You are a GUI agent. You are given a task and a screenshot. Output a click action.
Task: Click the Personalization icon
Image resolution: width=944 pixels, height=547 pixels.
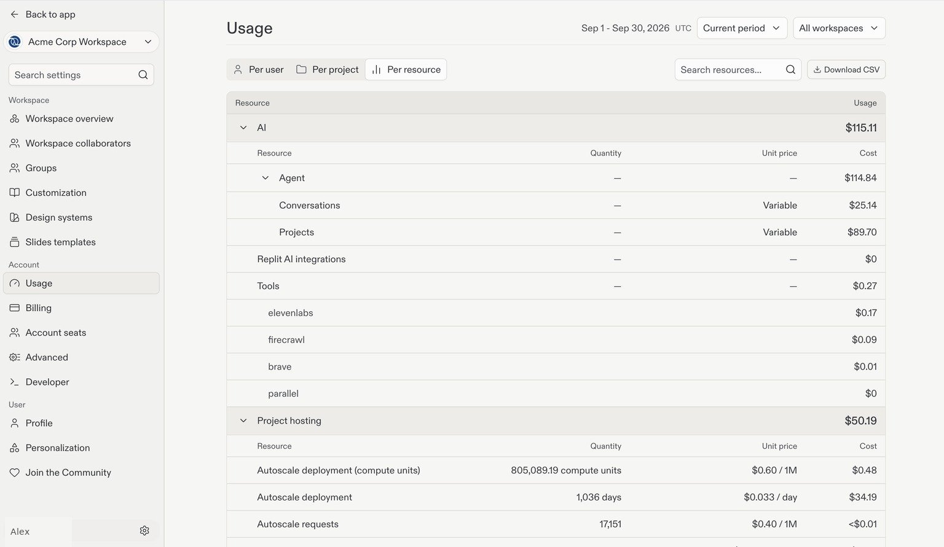pos(15,448)
